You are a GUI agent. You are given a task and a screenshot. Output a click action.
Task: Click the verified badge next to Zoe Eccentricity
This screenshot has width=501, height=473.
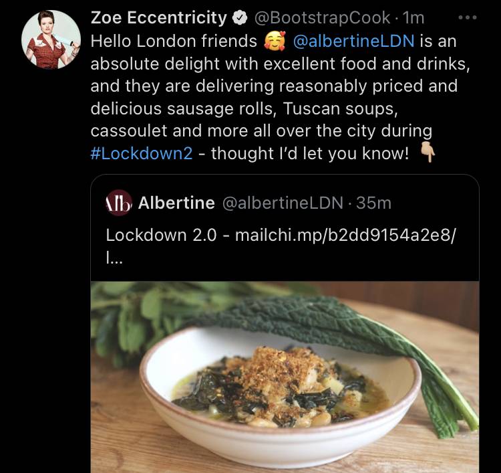[x=240, y=18]
